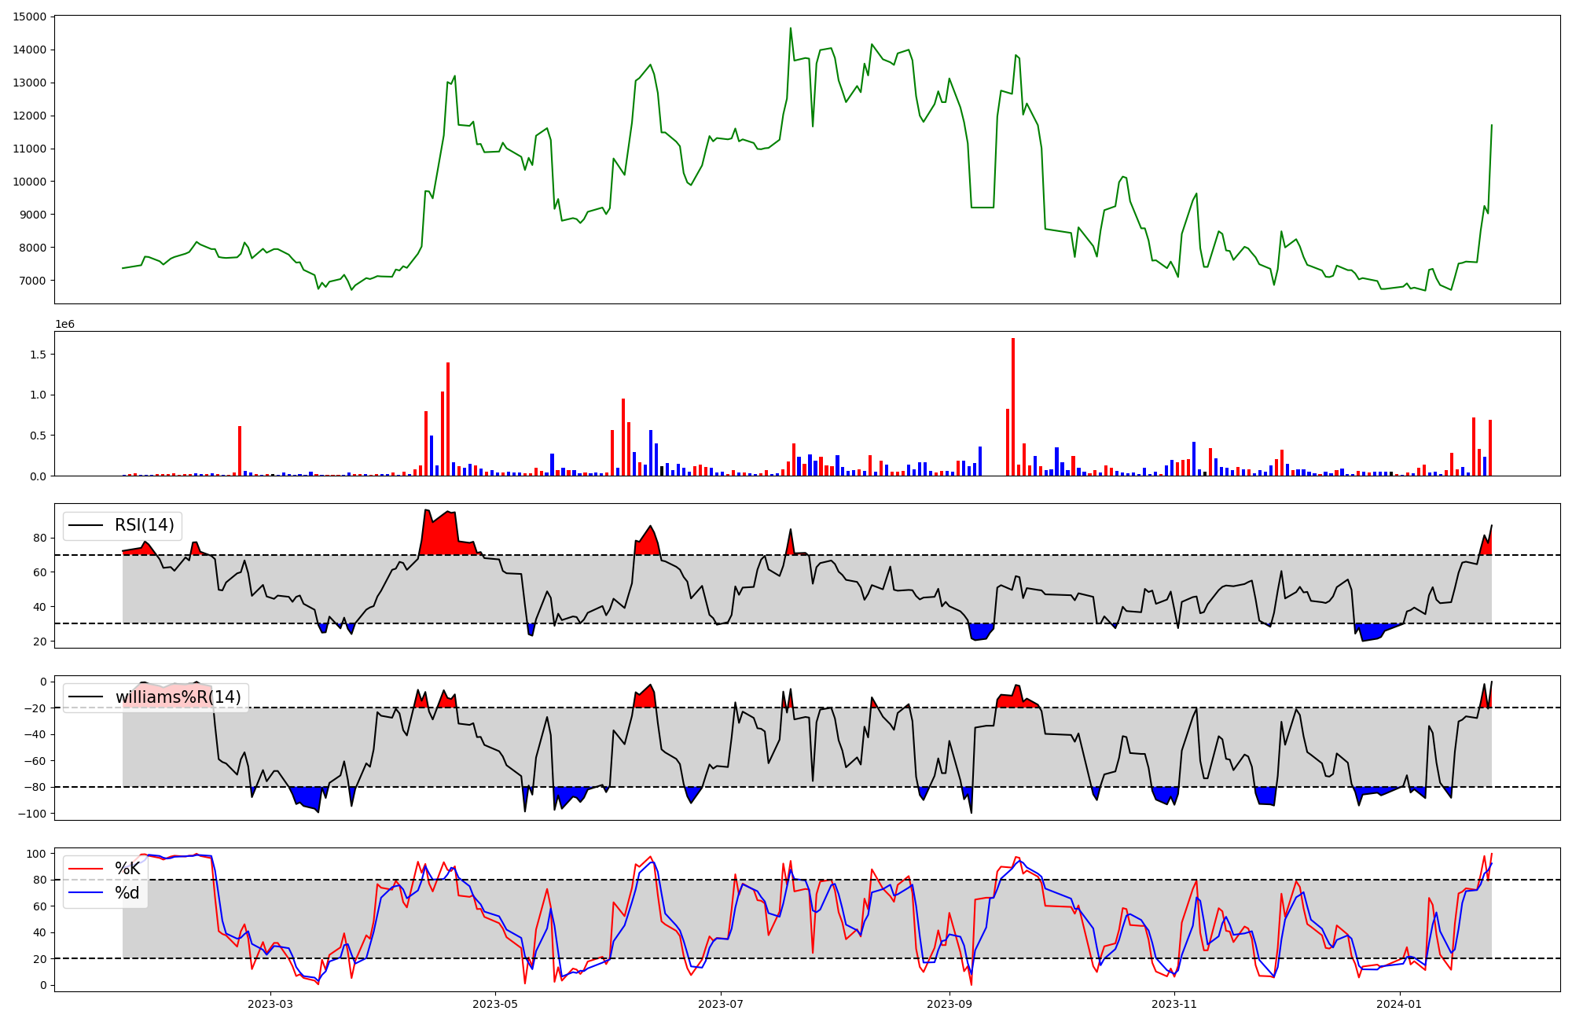The height and width of the screenshot is (1022, 1572).
Task: Click the 7000 price axis tick label
Action: [x=32, y=281]
